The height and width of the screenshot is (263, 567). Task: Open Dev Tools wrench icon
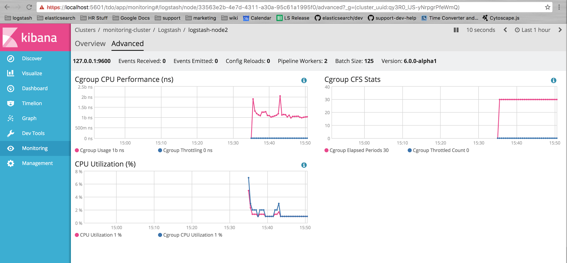[x=11, y=133]
